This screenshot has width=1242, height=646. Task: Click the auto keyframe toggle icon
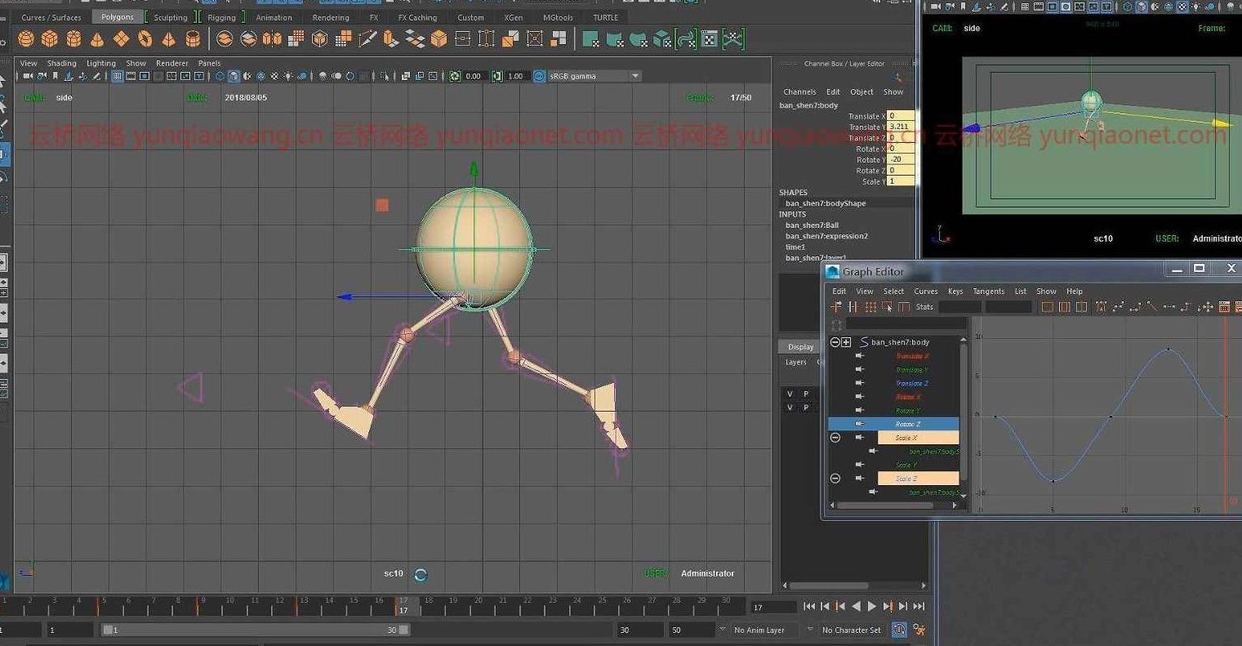[x=899, y=630]
